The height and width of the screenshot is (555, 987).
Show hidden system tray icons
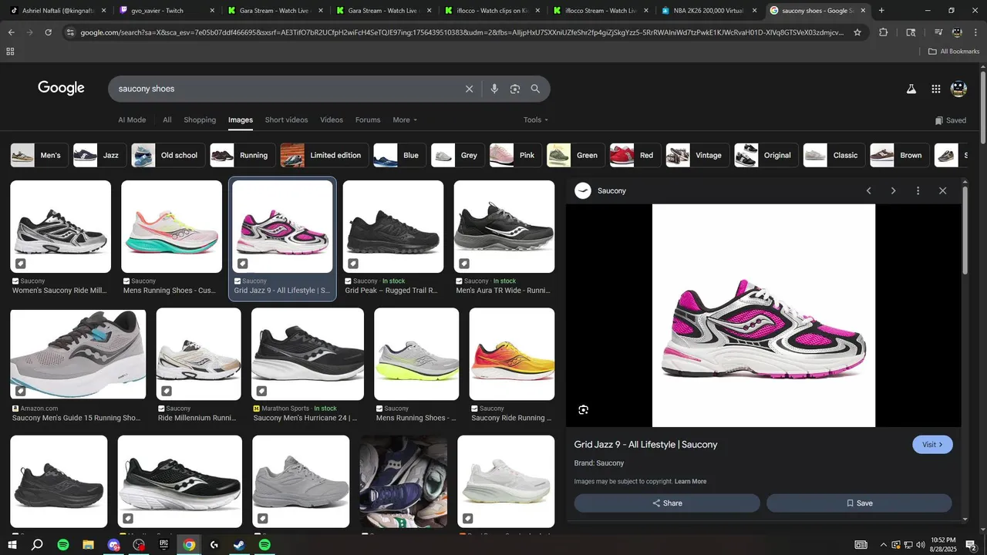(x=884, y=545)
